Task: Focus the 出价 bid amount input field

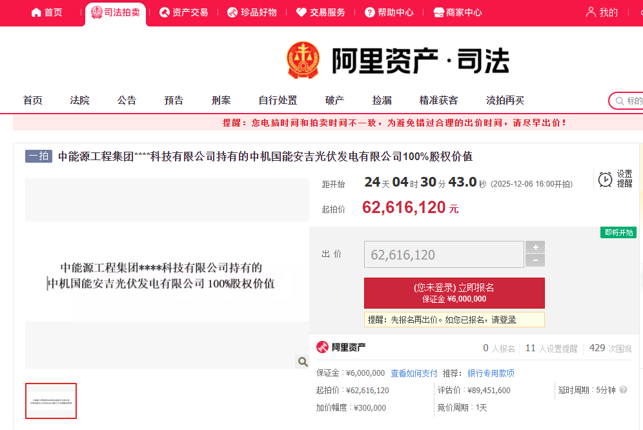Action: pos(444,255)
